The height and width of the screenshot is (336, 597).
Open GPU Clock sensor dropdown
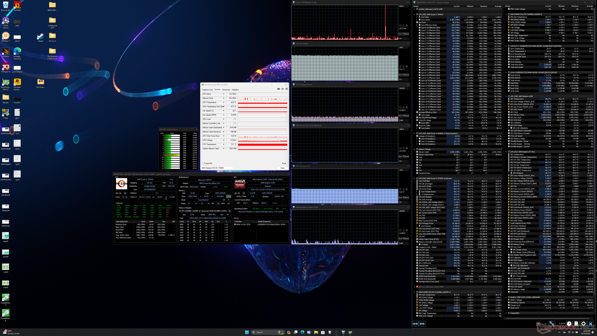tap(223, 94)
